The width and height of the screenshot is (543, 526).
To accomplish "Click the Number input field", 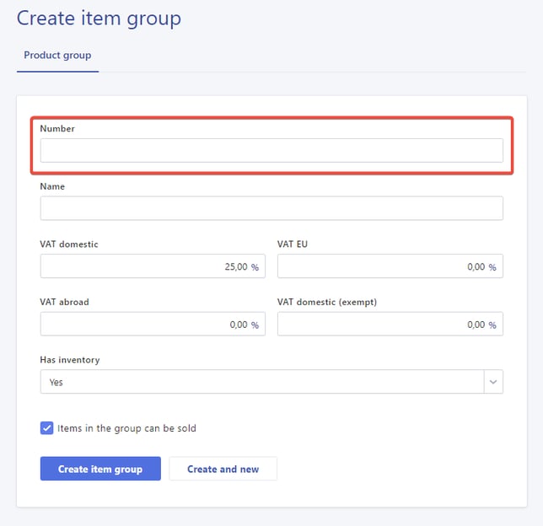I will click(271, 151).
